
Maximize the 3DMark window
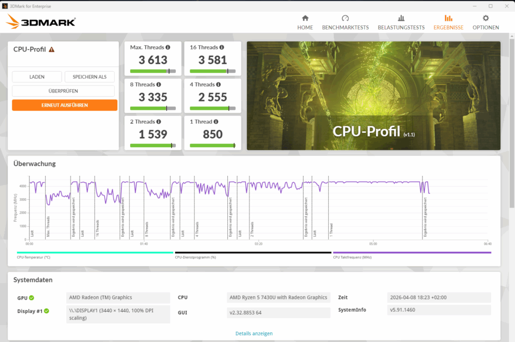click(491, 6)
